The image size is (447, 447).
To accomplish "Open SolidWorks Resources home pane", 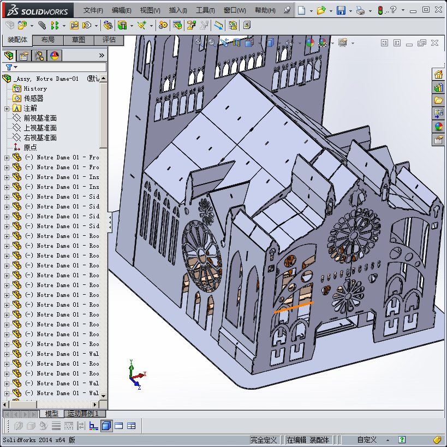I will (438, 75).
